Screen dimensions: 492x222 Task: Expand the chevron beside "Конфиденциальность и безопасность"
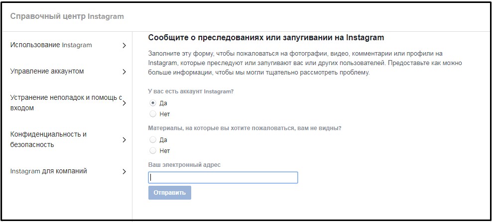point(124,140)
